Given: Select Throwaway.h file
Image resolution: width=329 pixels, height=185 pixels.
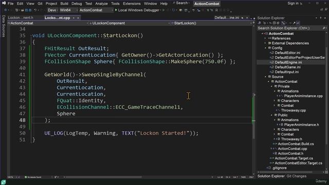Looking at the screenshot, I should (291, 139).
